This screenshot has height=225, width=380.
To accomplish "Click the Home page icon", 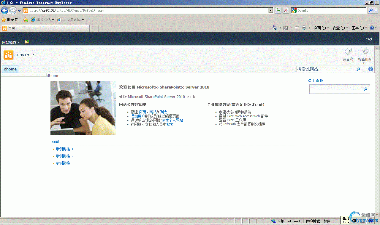I will (275, 28).
